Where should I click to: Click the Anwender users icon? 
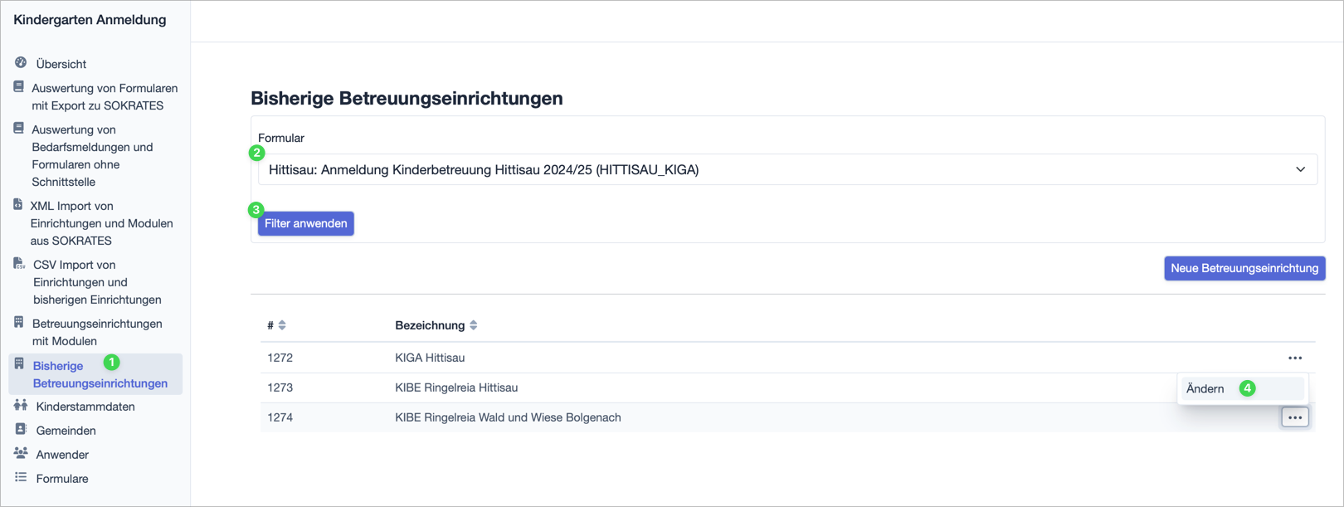(x=21, y=454)
